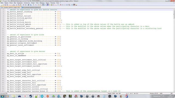175x98 pixels.
Task: Open the Windows Start button
Action: [x=2, y=96]
